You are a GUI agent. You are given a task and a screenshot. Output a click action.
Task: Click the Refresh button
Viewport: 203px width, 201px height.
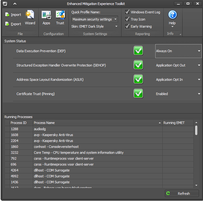click(182, 194)
